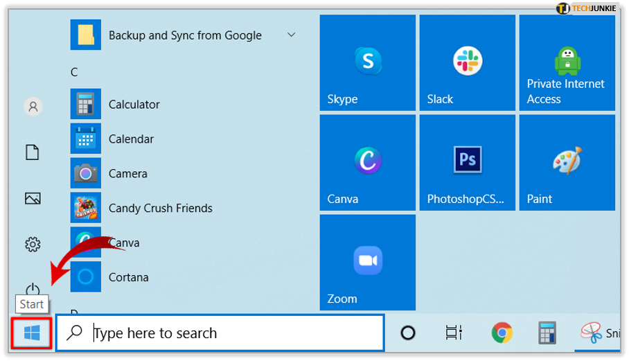Click the Cortana circle on taskbar
Viewport: 629px width, 361px height.
click(x=408, y=333)
